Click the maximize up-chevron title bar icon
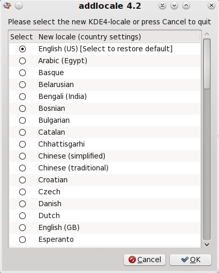Viewport: 219px width, 273px height. (x=186, y=6)
